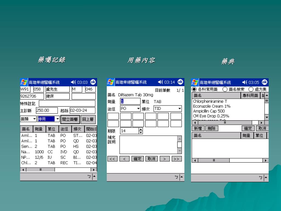Expand input method arrow in 藥典 window
The height and width of the screenshot is (211, 281).
(266, 177)
